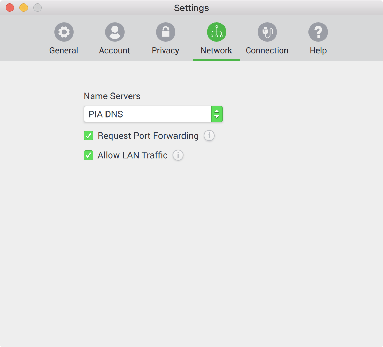The image size is (383, 347).
Task: Disable the Allow LAN Traffic checkbox
Action: click(88, 155)
